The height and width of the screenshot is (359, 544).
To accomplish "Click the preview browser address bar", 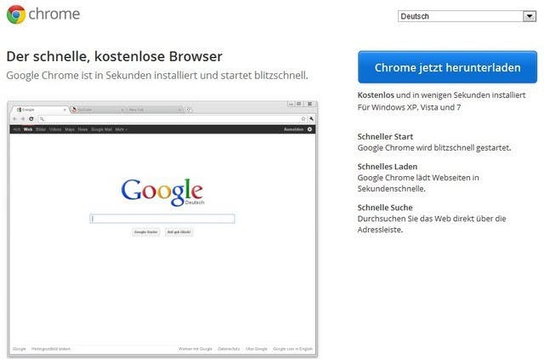I will pos(173,119).
